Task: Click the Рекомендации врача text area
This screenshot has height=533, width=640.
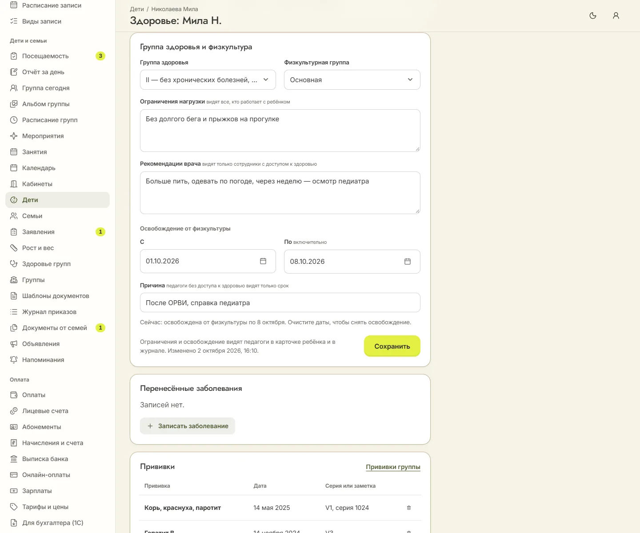Action: point(280,193)
